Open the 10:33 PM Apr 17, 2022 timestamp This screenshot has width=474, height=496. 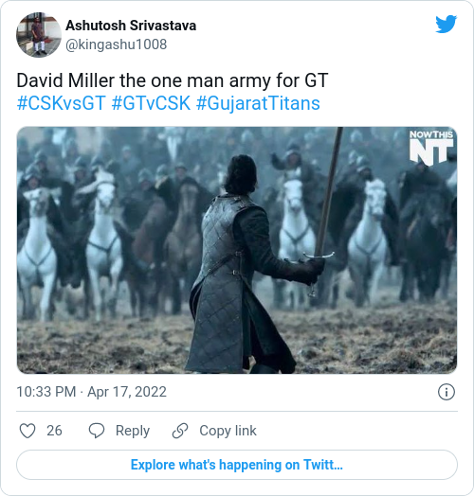point(92,392)
